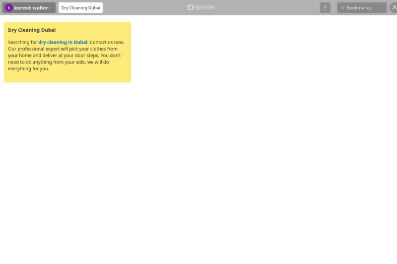Click the purple 'k' avatar icon

point(9,7)
